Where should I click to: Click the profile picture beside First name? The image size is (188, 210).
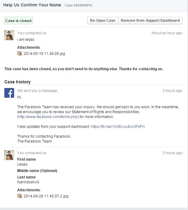point(9,155)
